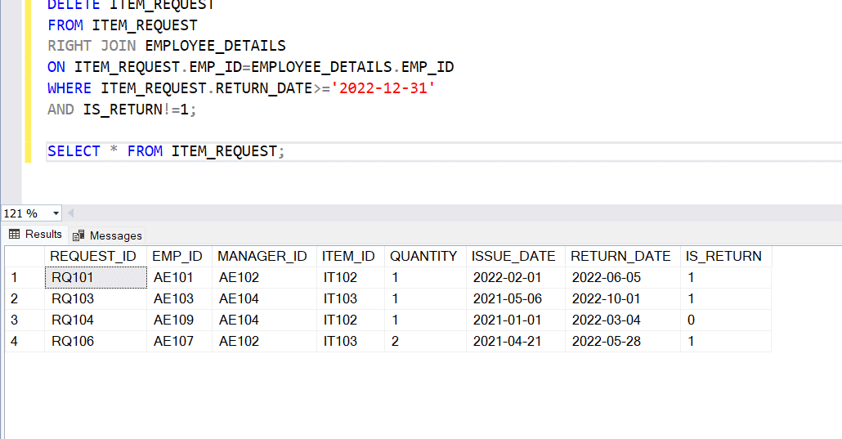Select the REQUEST_ID column header
Image resolution: width=842 pixels, height=439 pixels.
point(96,257)
